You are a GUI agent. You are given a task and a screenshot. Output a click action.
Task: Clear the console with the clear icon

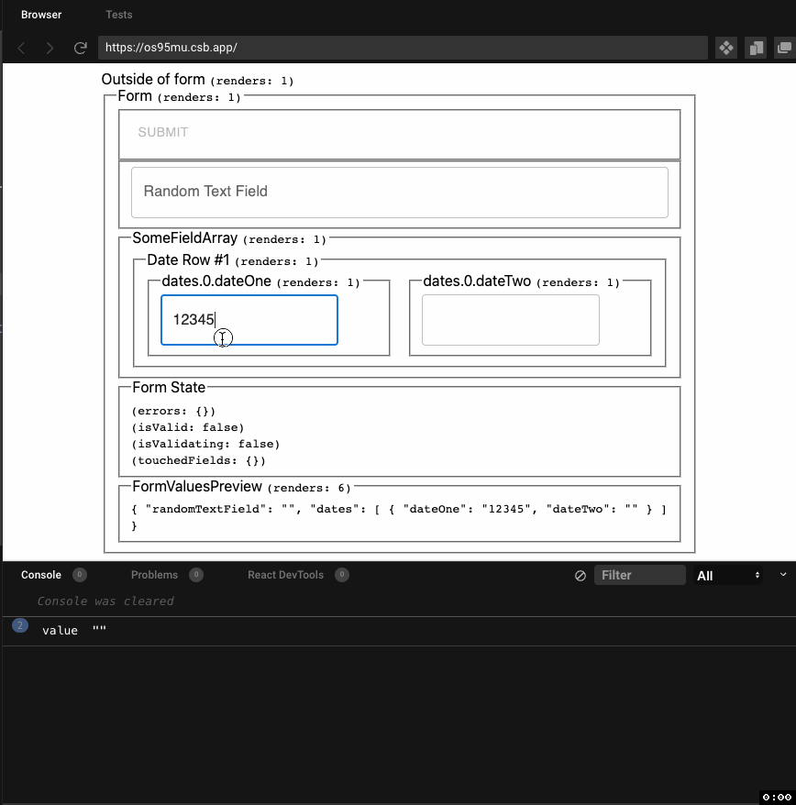(580, 576)
